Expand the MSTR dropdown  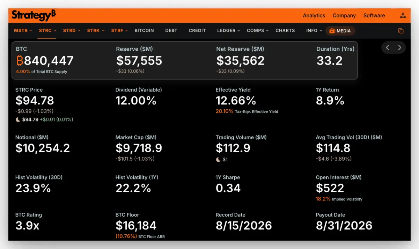point(23,31)
